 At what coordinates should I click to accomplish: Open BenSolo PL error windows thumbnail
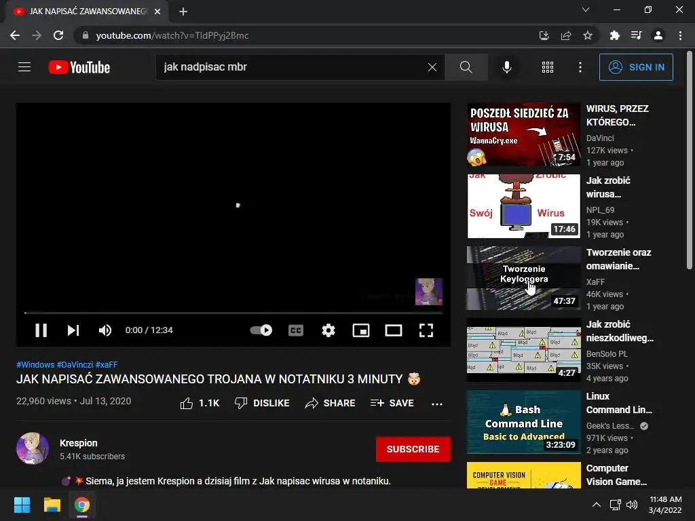[523, 350]
